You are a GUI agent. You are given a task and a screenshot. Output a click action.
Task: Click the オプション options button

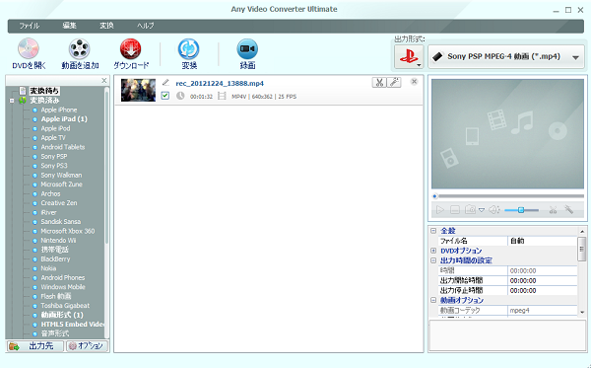point(87,345)
